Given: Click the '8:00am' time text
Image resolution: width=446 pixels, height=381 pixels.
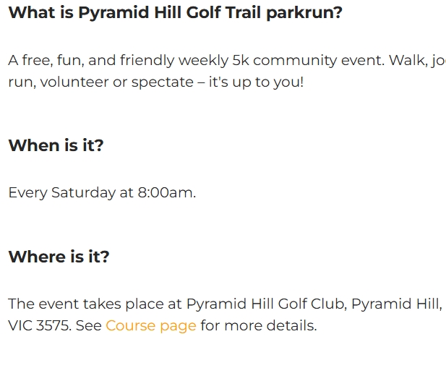Looking at the screenshot, I should [x=166, y=192].
